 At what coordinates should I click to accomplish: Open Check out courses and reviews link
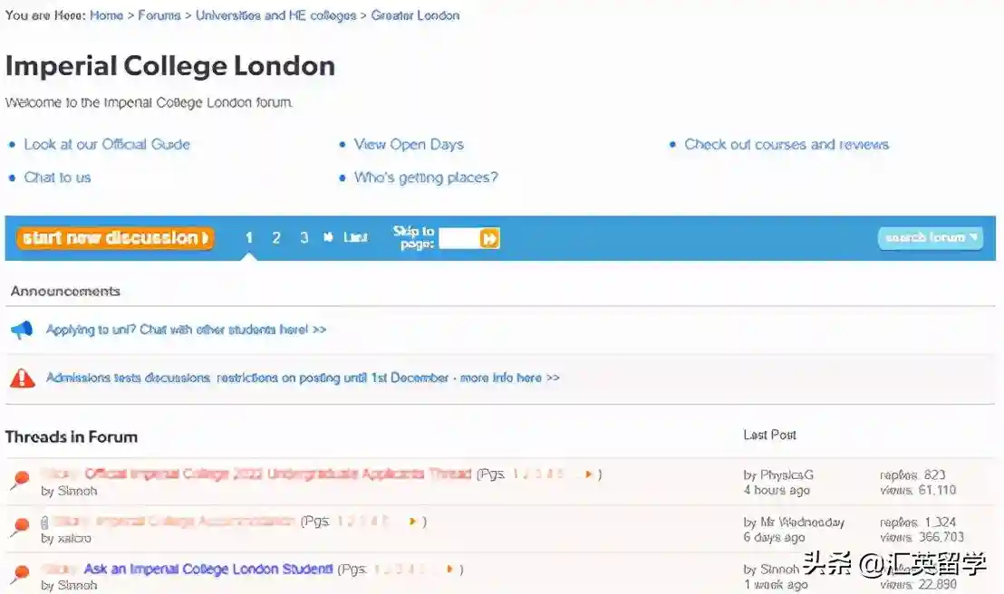(787, 145)
